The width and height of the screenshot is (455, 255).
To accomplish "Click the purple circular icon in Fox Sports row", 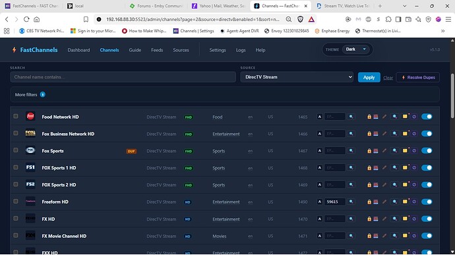I will 414,151.
